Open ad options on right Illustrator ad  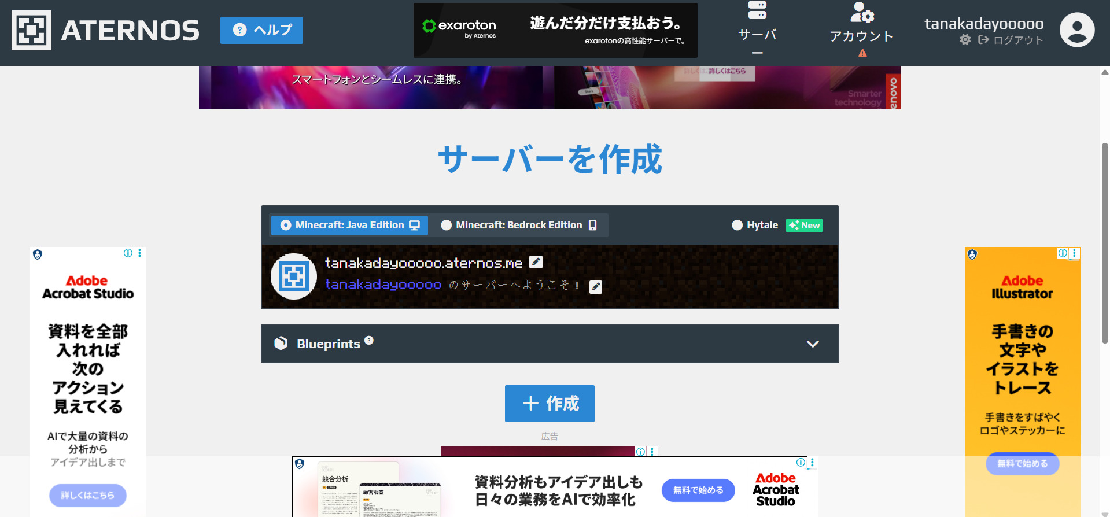click(1074, 253)
